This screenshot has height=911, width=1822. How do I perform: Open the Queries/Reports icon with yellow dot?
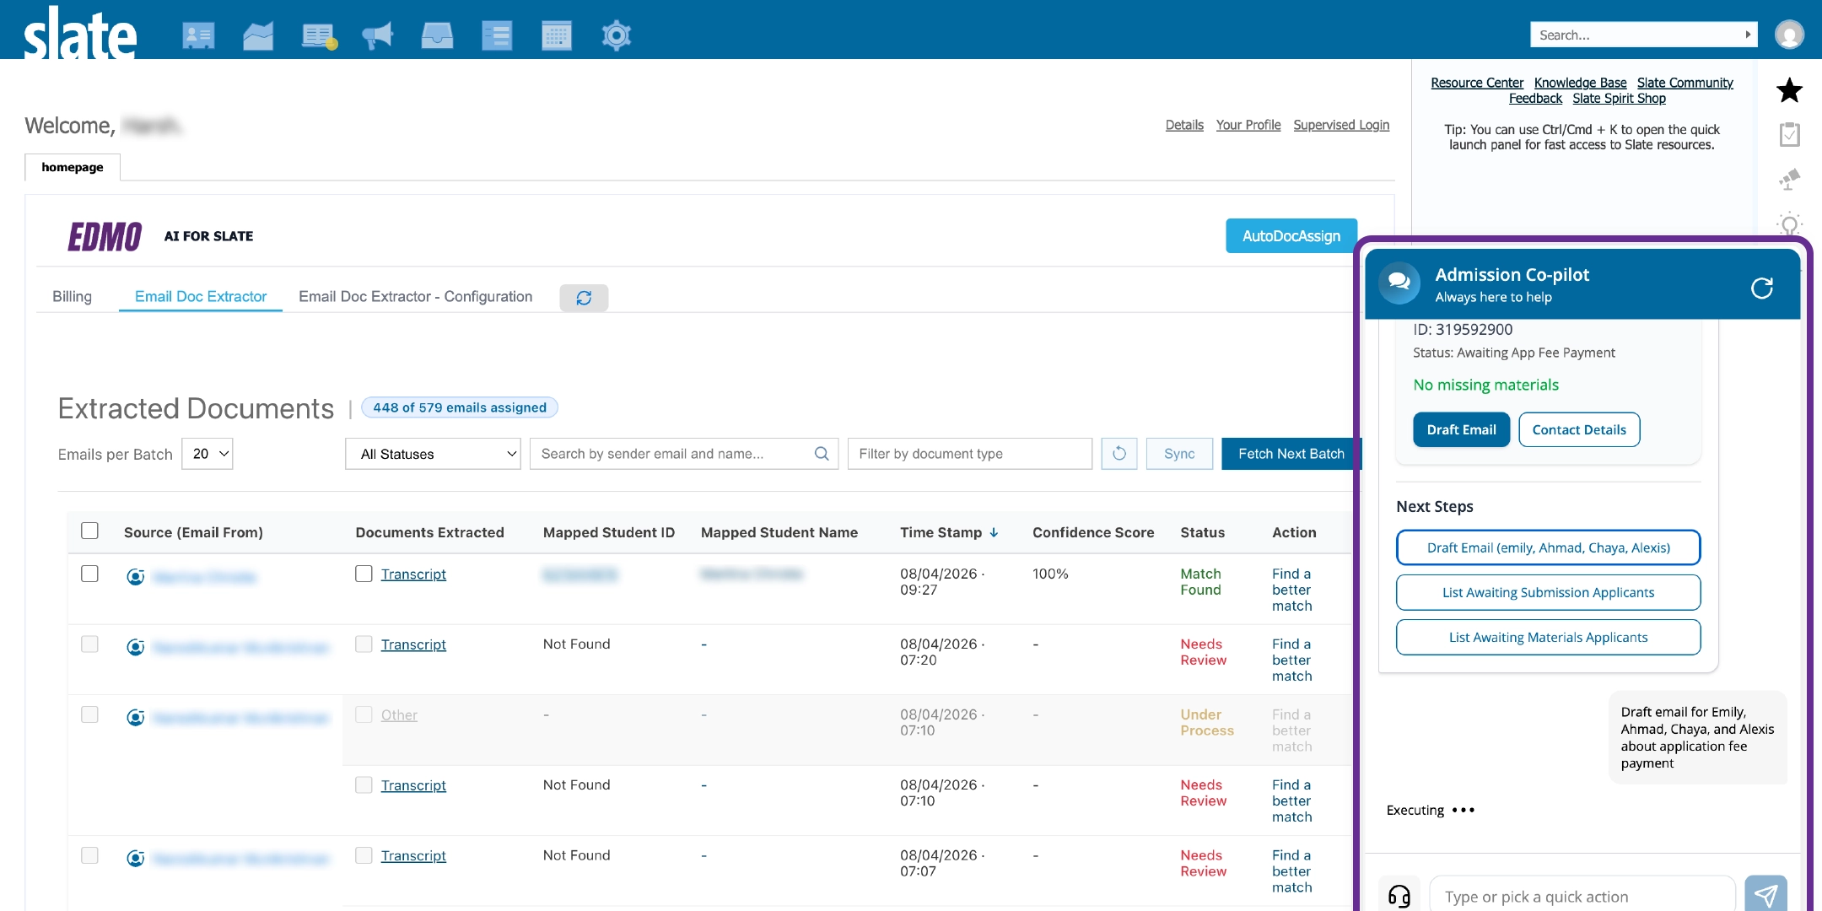point(319,35)
